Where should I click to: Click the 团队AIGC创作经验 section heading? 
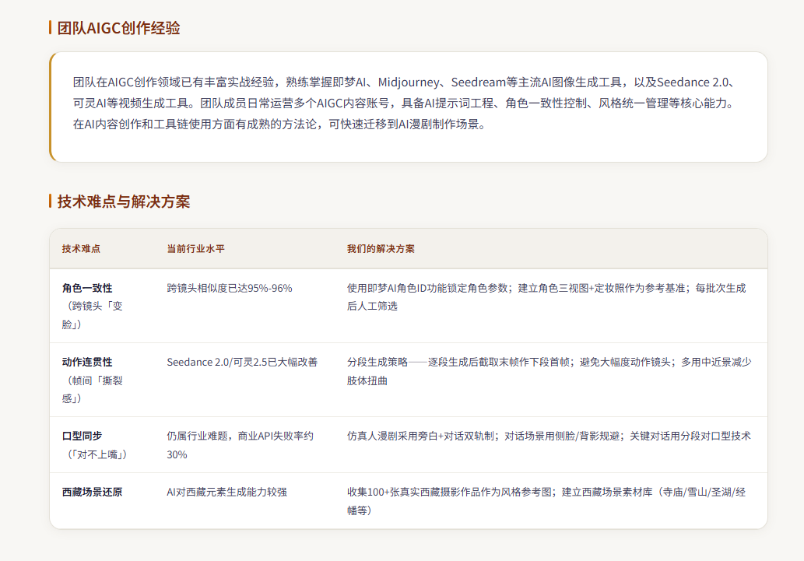click(118, 28)
